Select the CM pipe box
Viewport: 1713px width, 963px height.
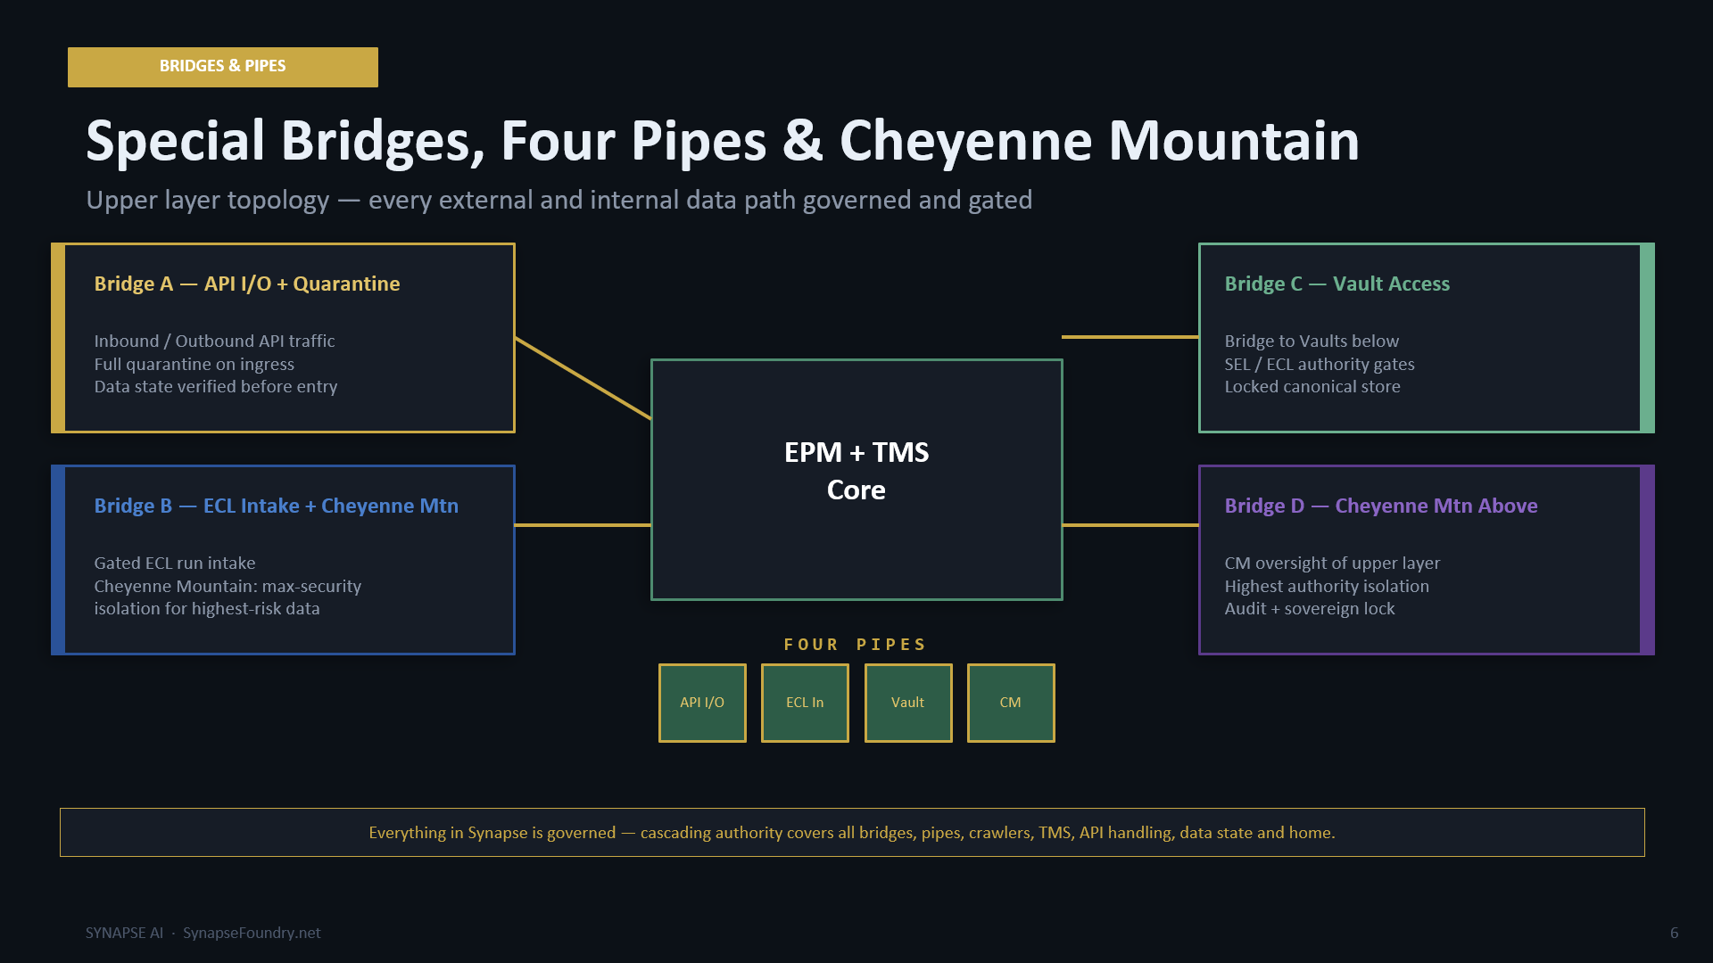[x=1011, y=703]
